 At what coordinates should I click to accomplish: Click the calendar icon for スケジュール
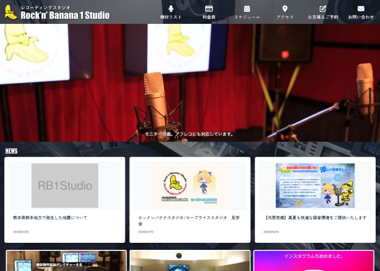247,9
